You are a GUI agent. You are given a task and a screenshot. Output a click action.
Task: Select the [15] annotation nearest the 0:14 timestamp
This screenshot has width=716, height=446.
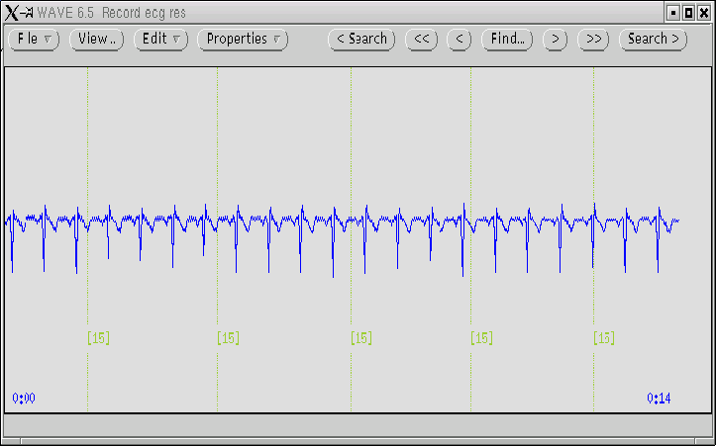coord(604,338)
